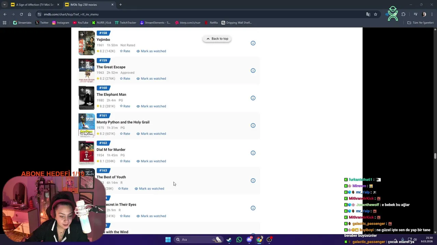Image resolution: width=437 pixels, height=245 pixels.
Task: Rate The Elephant Man
Action: click(125, 106)
